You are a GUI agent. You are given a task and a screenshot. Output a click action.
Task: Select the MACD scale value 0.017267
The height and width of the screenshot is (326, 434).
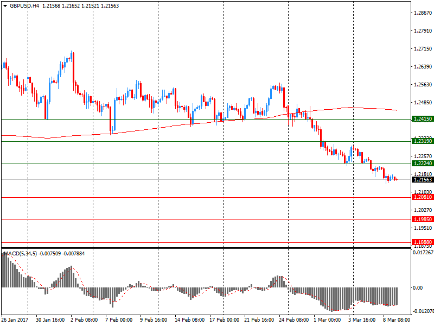(x=423, y=253)
